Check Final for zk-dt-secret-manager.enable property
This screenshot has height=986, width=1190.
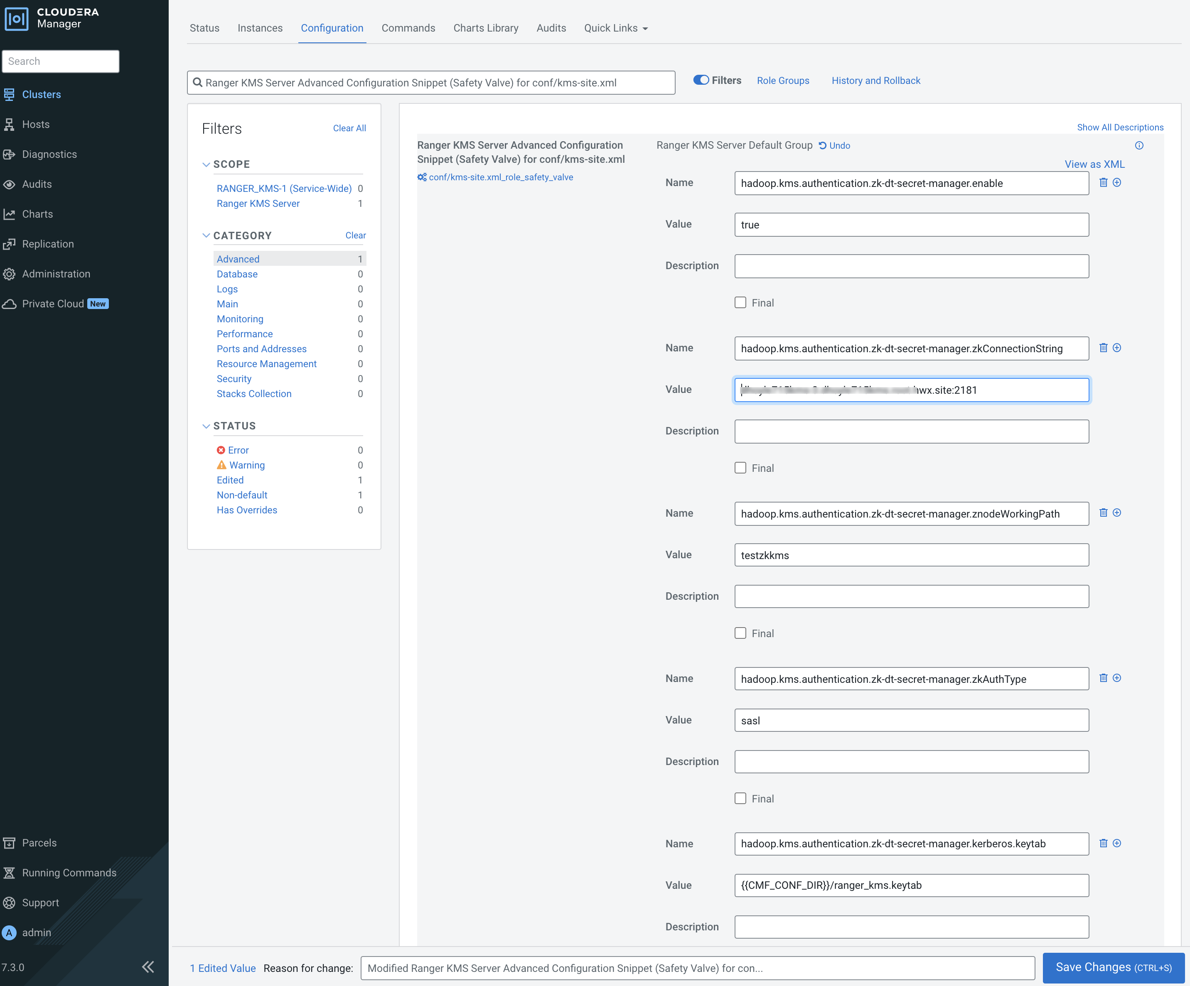point(740,302)
